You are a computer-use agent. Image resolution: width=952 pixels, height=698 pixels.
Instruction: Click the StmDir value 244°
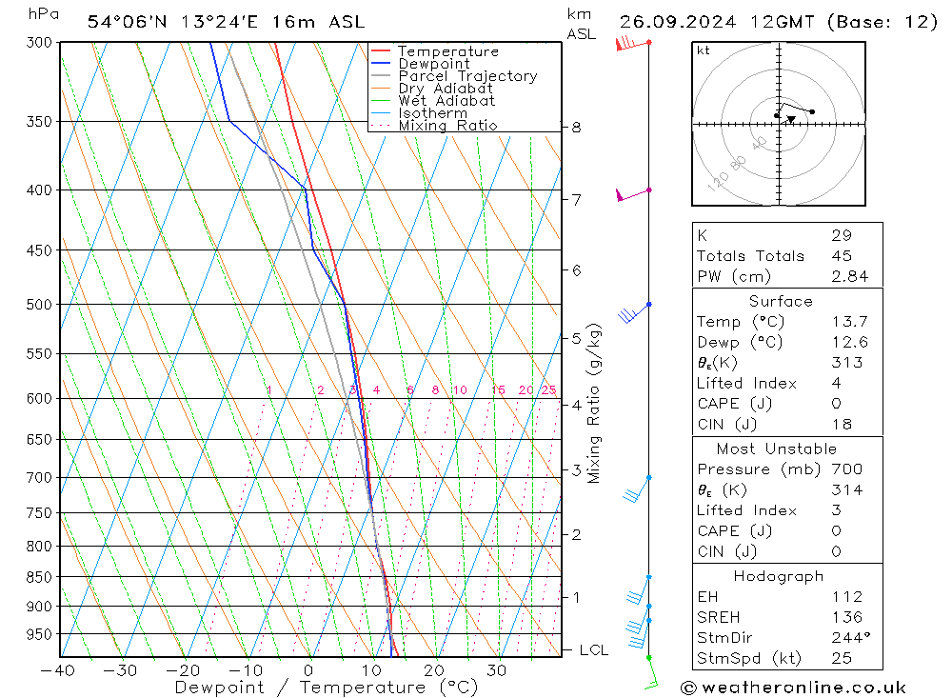click(850, 638)
